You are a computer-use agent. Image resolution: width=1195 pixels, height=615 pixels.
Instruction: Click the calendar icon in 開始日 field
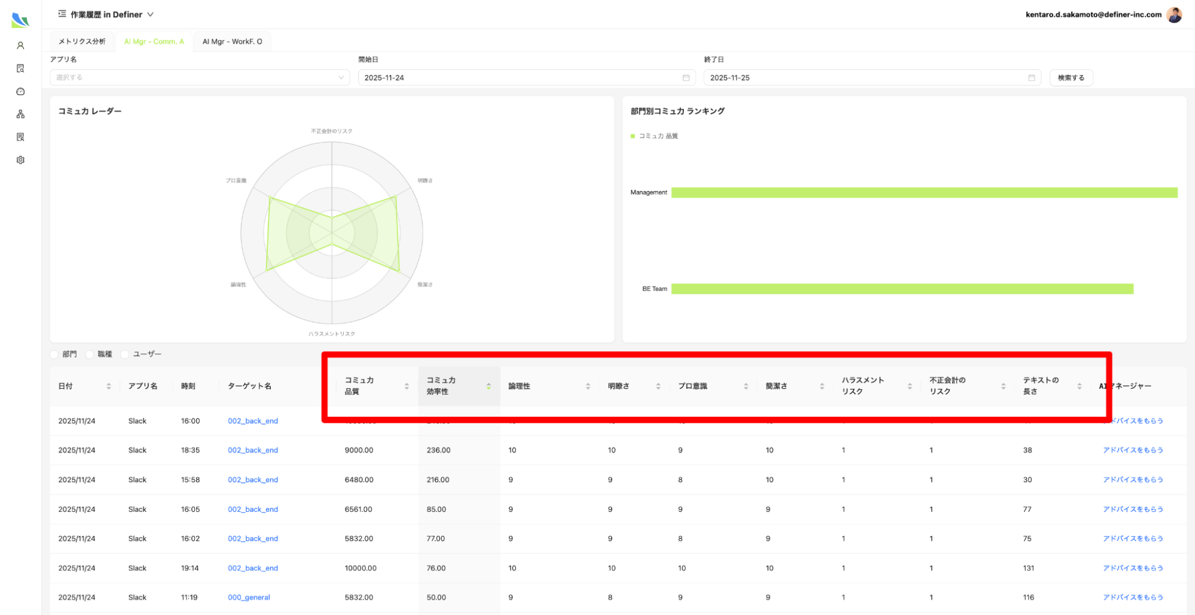[x=686, y=78]
